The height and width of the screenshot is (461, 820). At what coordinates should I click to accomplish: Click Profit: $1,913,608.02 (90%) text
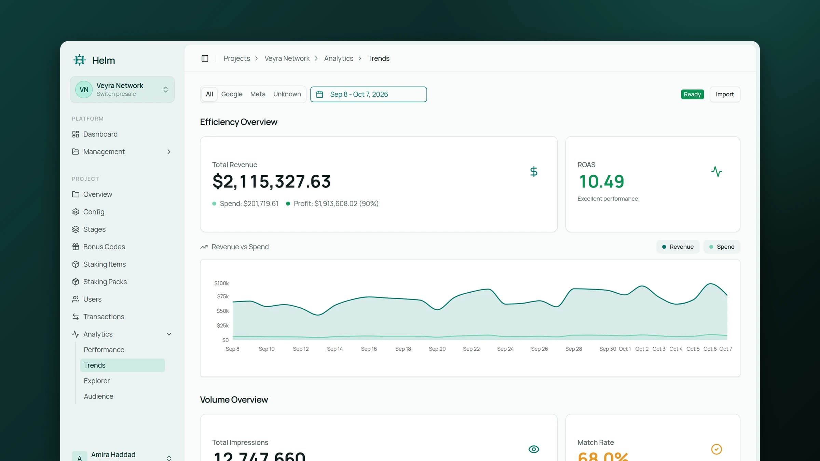coord(336,204)
